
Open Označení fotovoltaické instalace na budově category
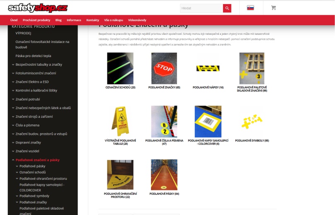click(42, 45)
